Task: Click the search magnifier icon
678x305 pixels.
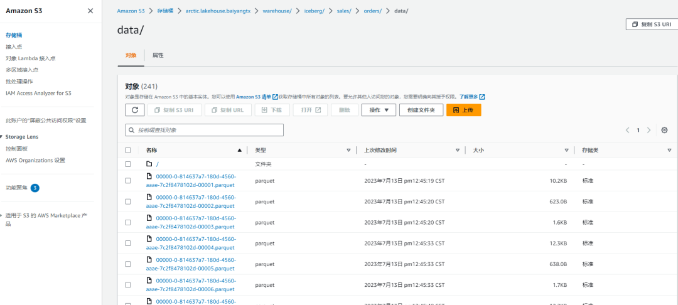Action: tap(131, 130)
